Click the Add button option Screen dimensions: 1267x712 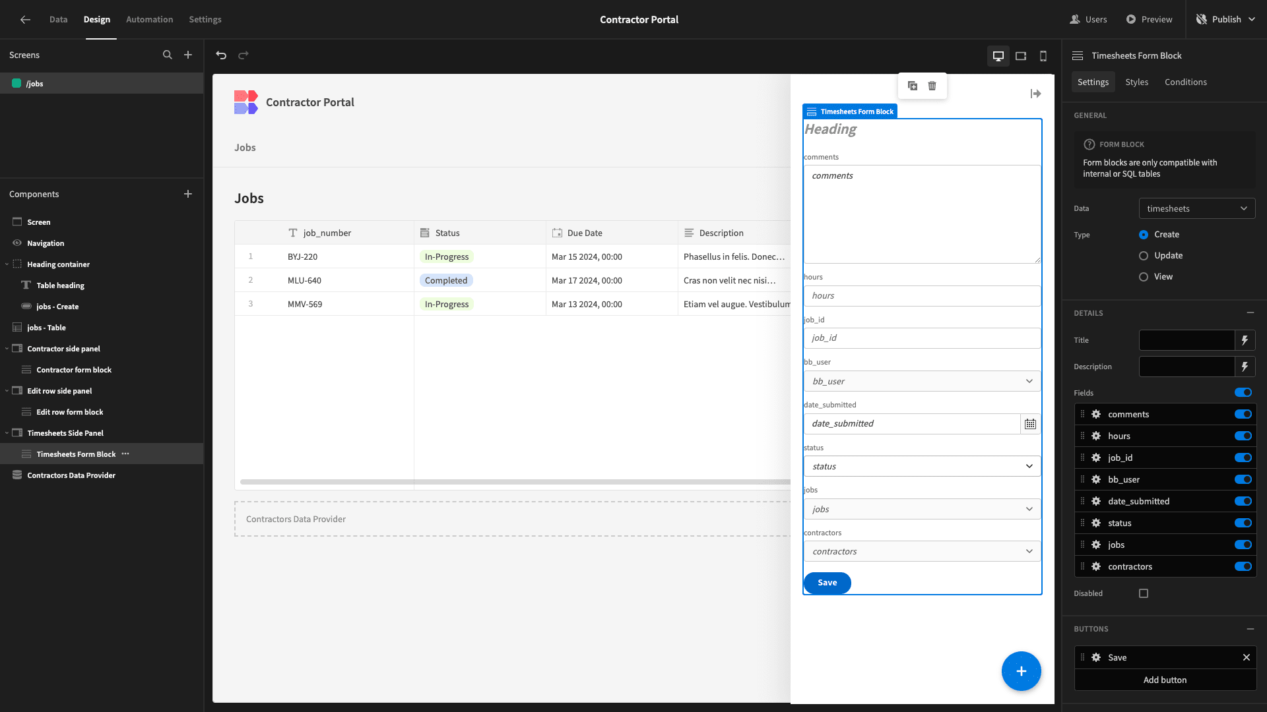point(1165,680)
